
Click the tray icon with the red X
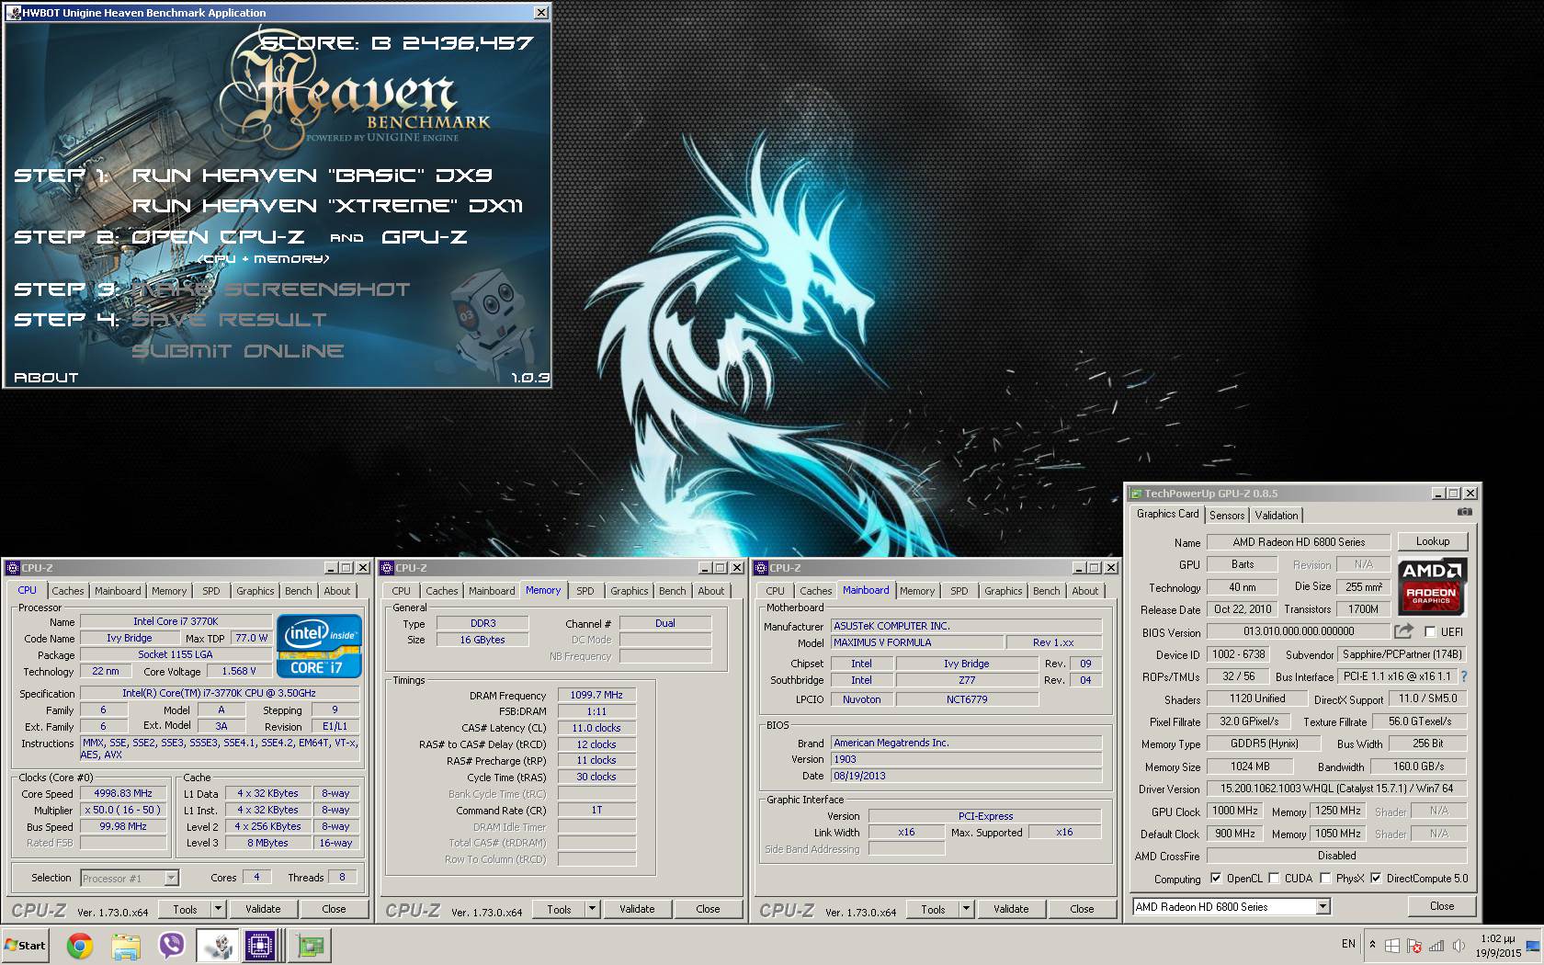pos(1414,946)
